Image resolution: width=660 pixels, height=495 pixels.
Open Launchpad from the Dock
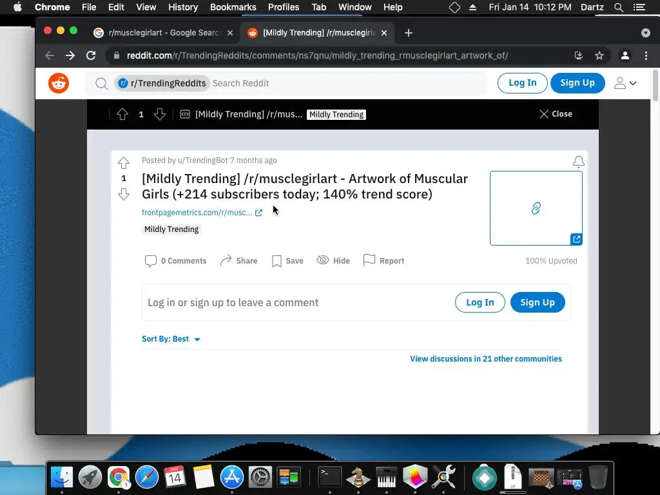[x=90, y=477]
